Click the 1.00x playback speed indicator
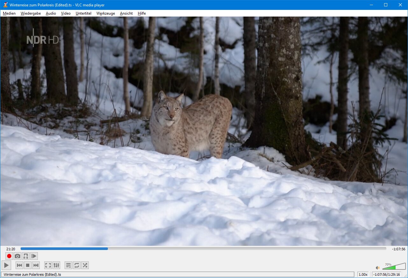The image size is (408, 278). 363,274
